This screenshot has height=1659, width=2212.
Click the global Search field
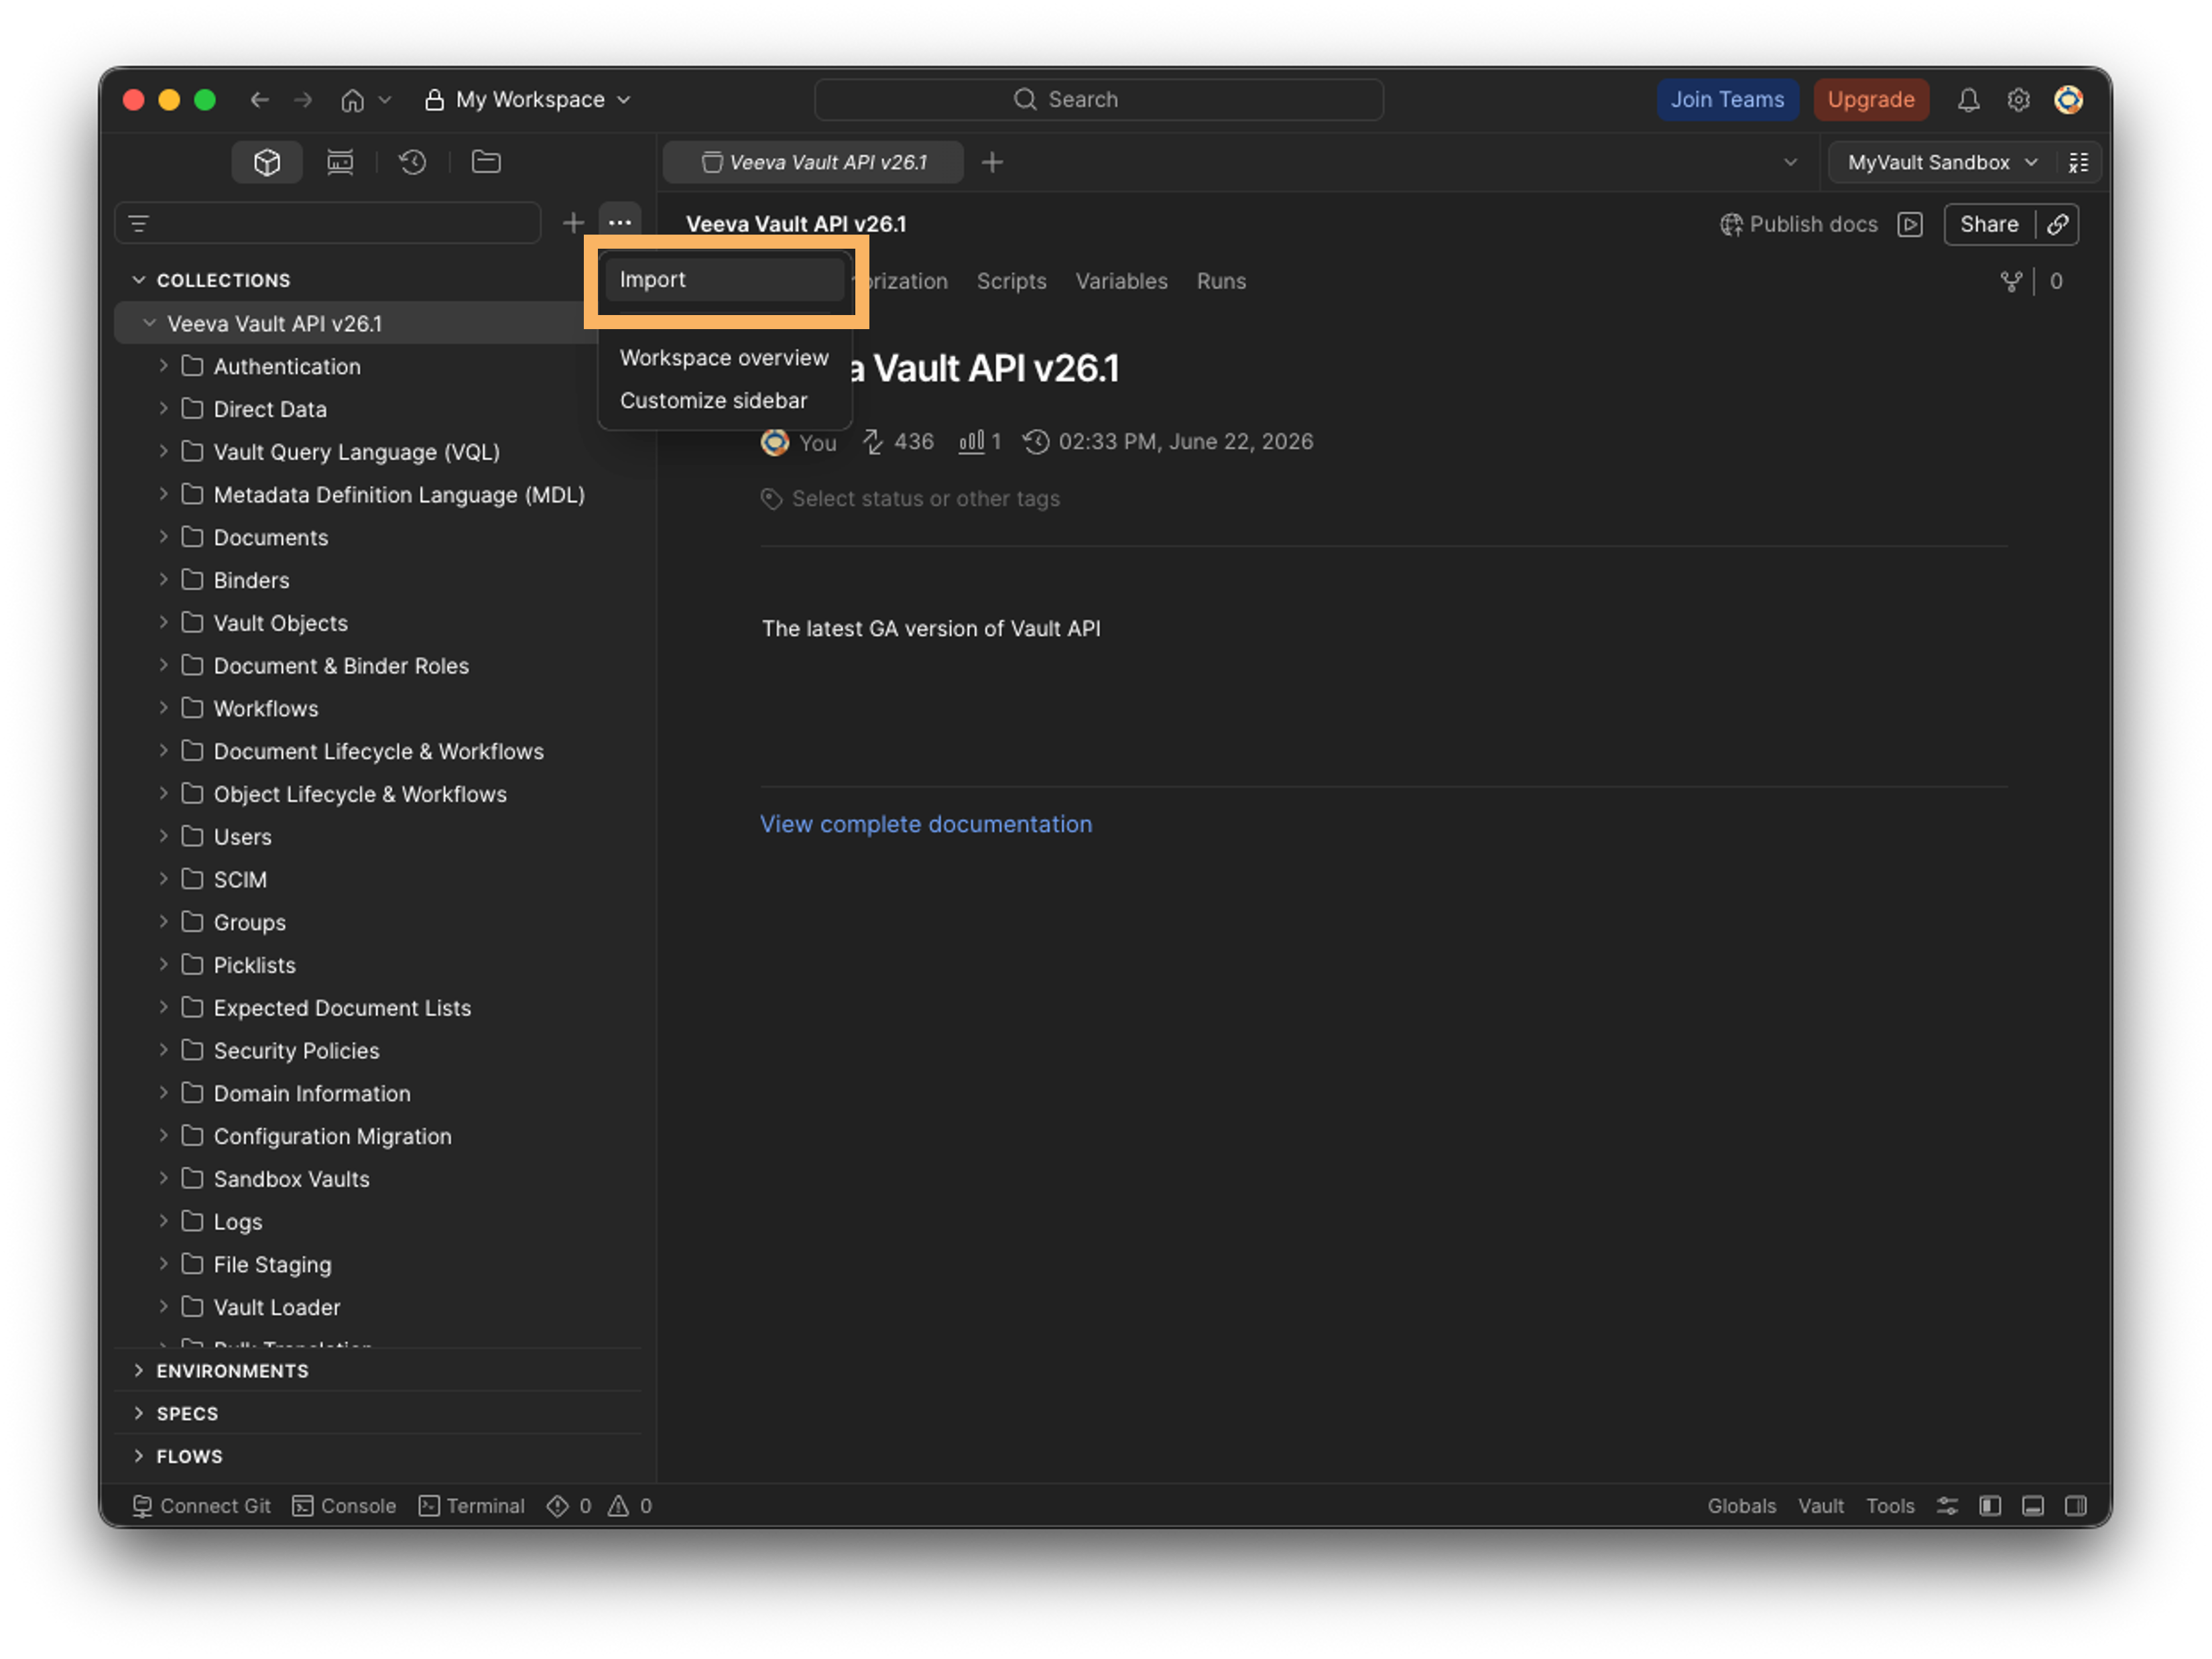coord(1099,100)
